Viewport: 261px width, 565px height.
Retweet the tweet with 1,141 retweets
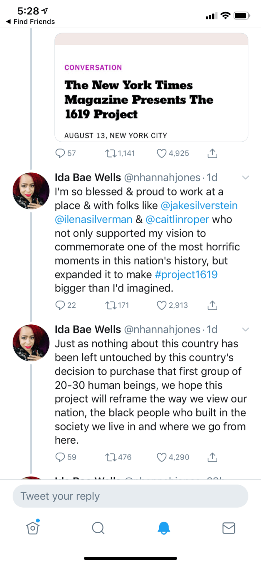(109, 153)
